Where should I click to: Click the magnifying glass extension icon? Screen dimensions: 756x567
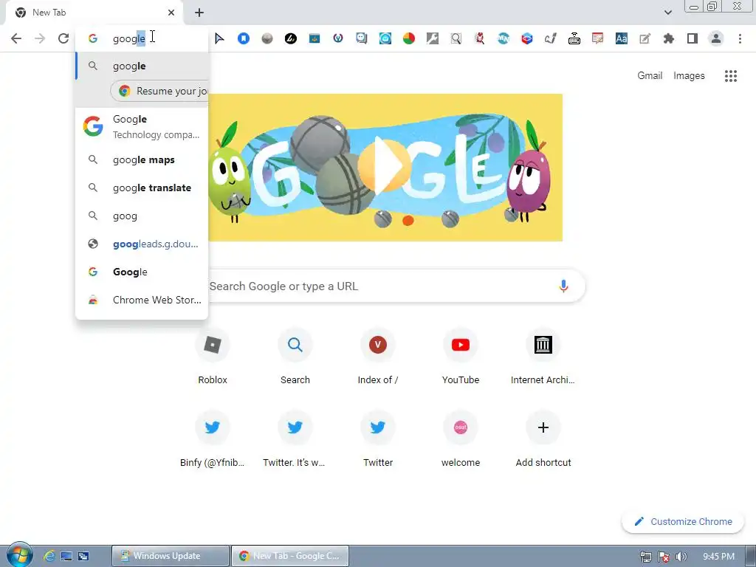456,38
